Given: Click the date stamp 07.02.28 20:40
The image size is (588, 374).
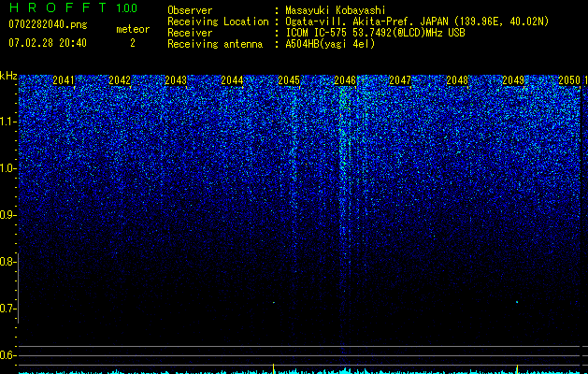Looking at the screenshot, I should pyautogui.click(x=48, y=43).
